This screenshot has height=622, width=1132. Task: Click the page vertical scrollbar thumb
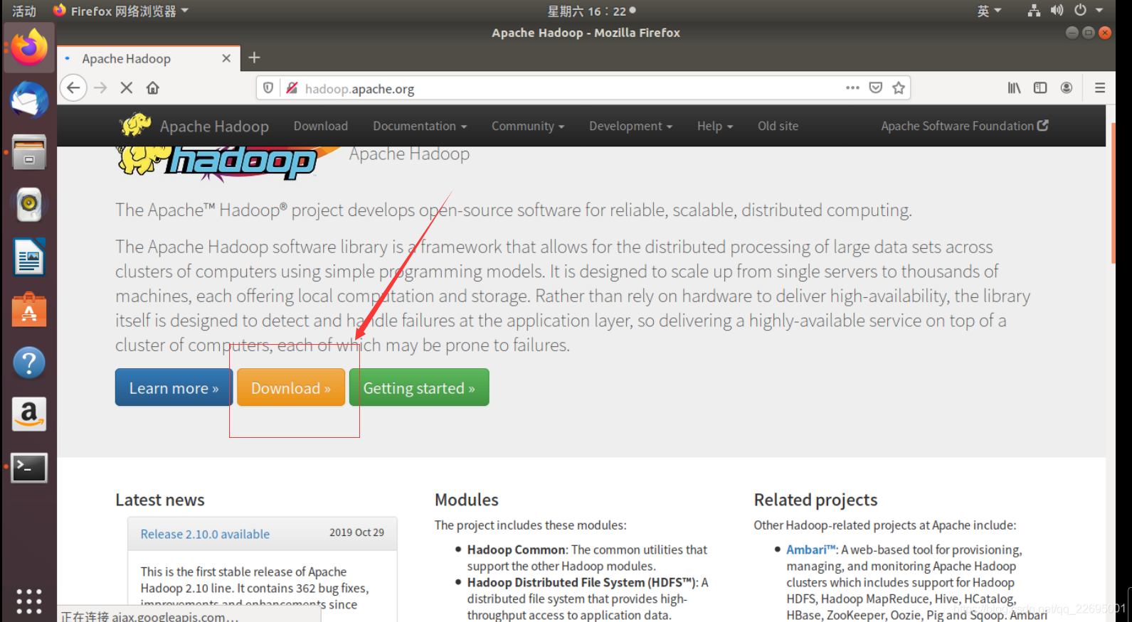[x=1113, y=193]
